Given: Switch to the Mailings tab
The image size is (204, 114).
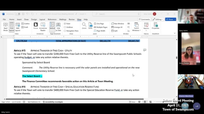Looking at the screenshot, I should click(x=63, y=19).
